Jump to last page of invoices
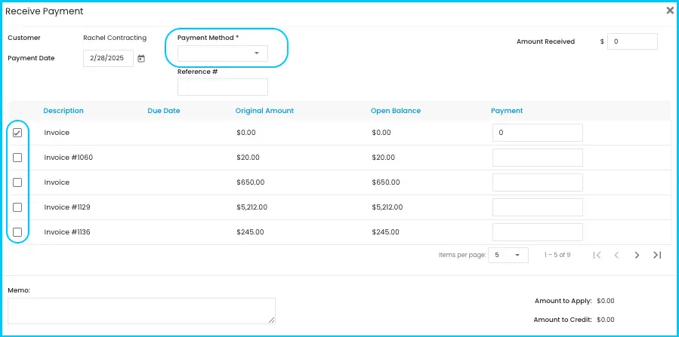The image size is (679, 337). 657,255
